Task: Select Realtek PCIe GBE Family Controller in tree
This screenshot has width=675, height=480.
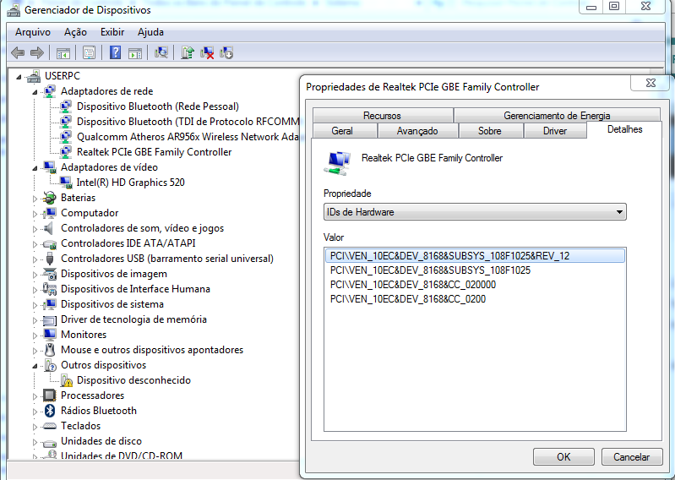Action: [x=154, y=152]
